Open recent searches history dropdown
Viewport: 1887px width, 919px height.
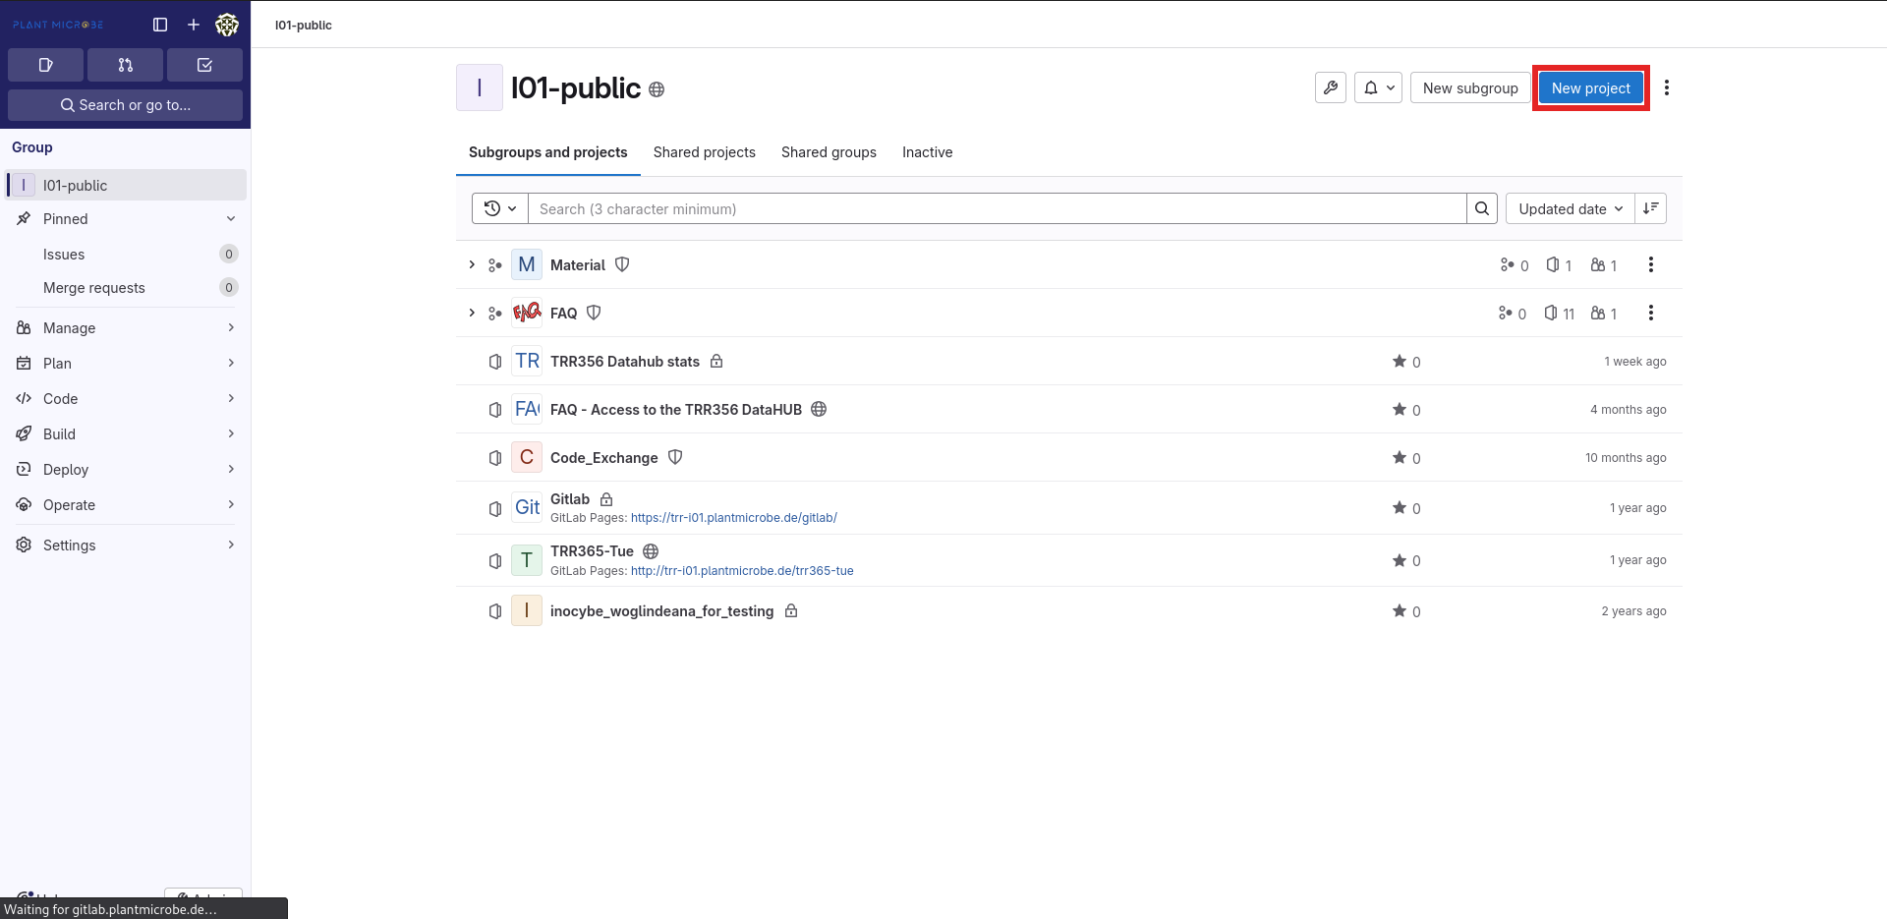[x=500, y=208]
